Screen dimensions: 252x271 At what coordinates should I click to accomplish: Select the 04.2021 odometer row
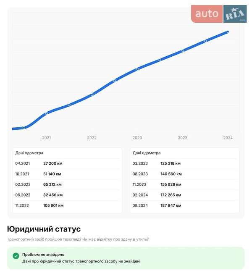point(67,163)
